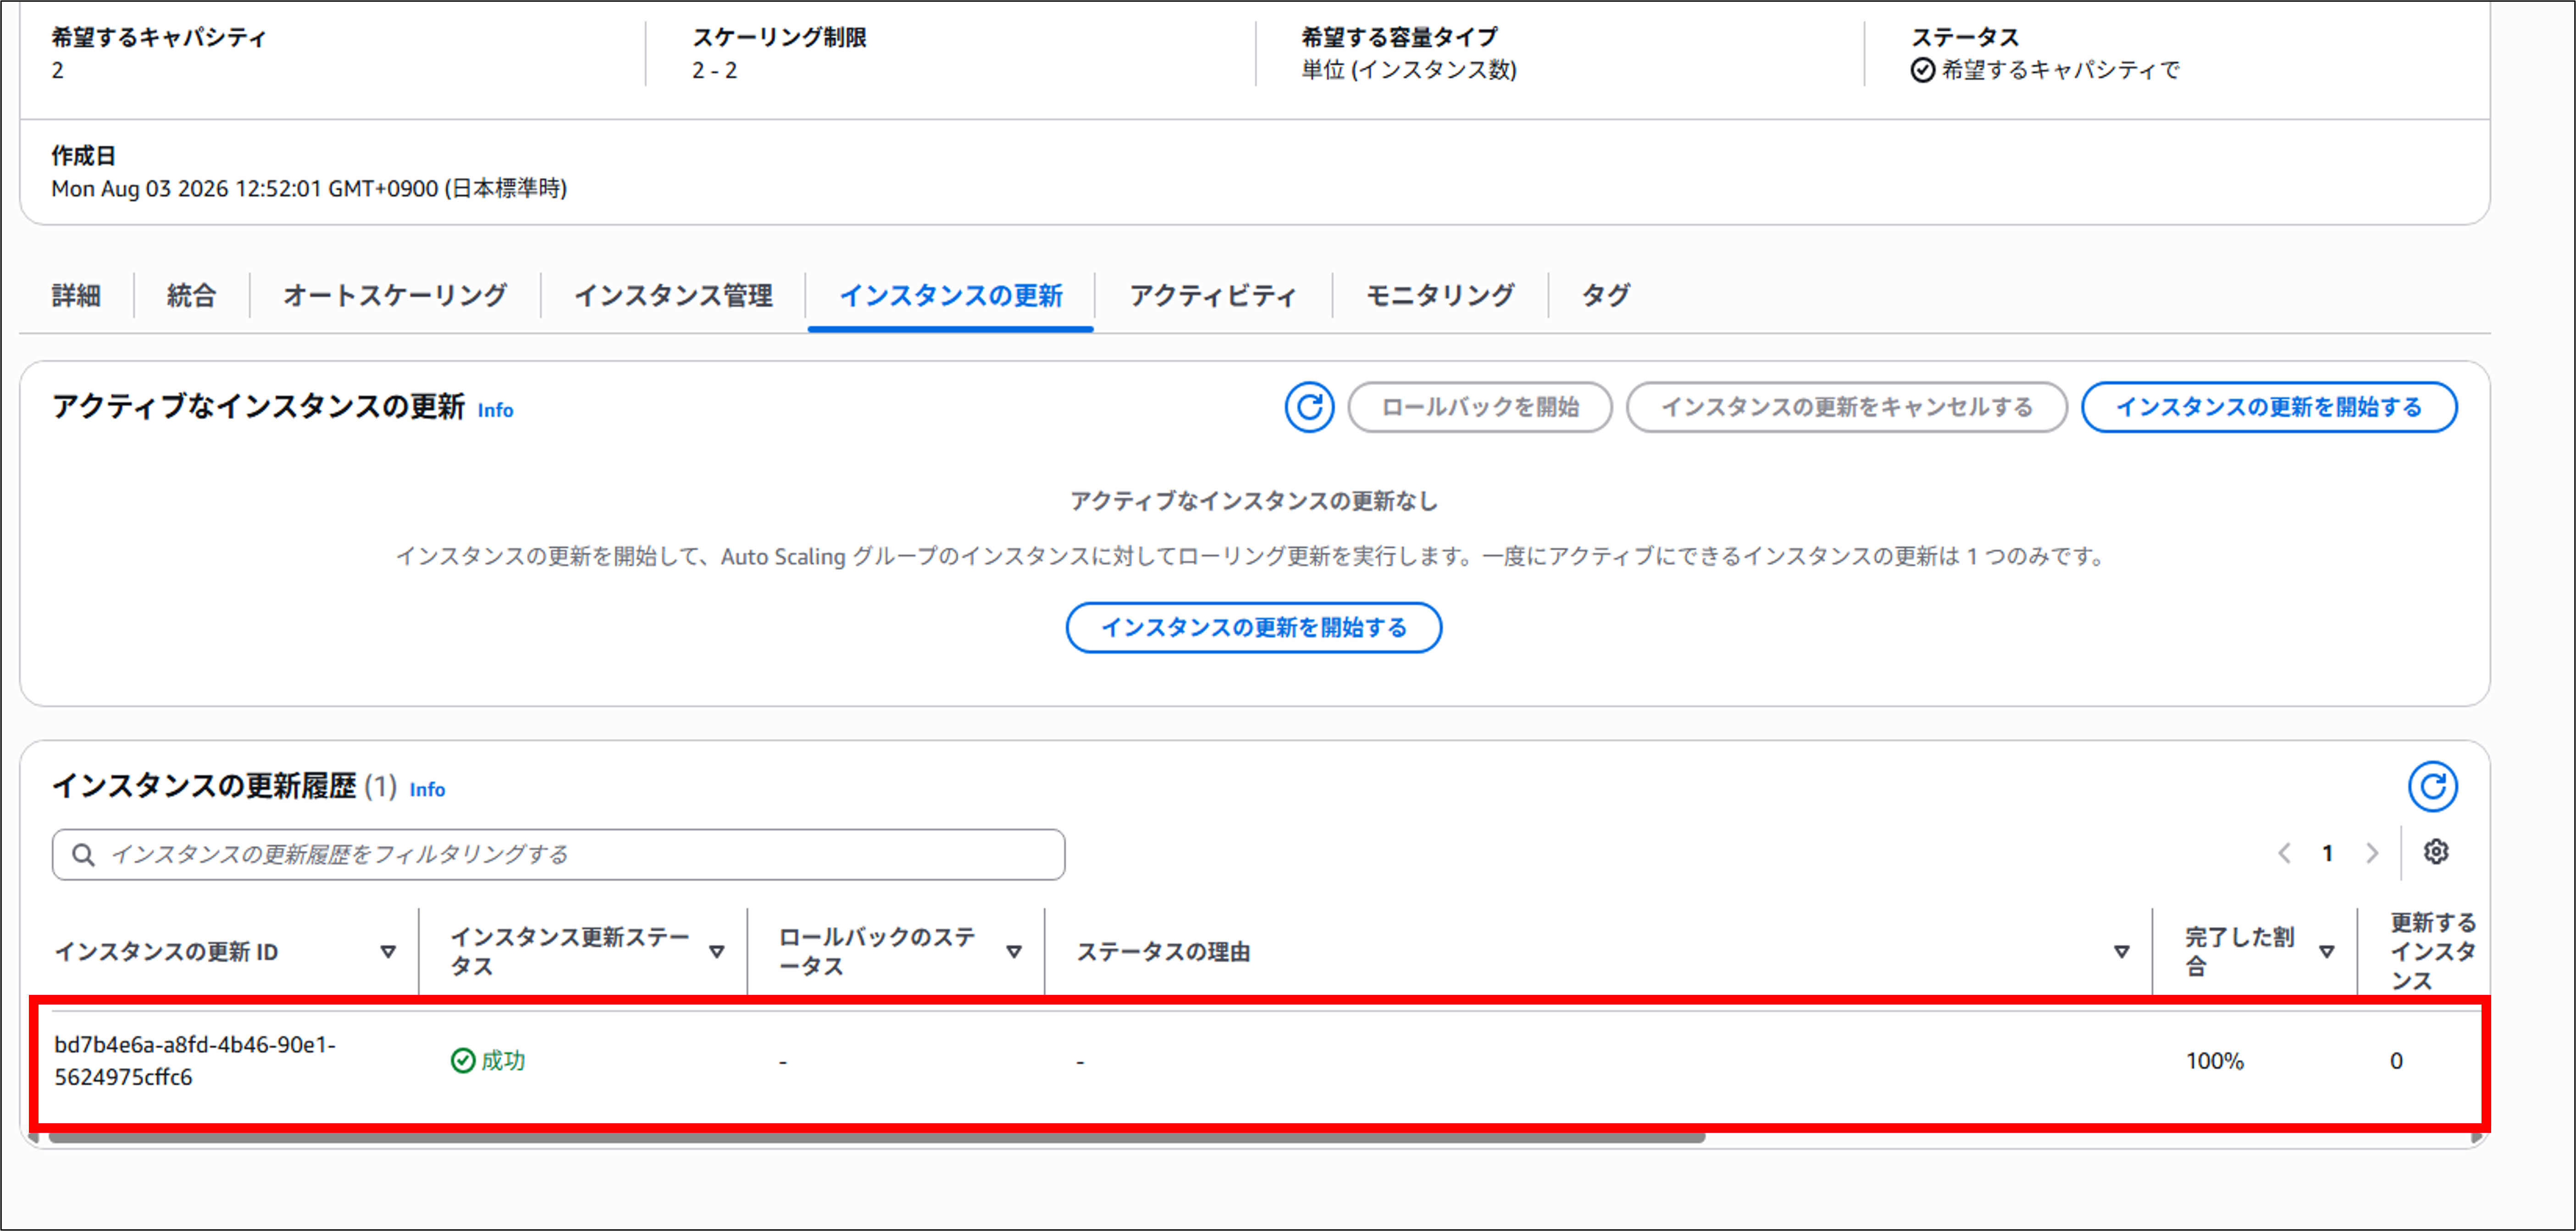Open Info link beside アクティブなインスタンスの更新
The height and width of the screenshot is (1231, 2576).
pyautogui.click(x=495, y=410)
